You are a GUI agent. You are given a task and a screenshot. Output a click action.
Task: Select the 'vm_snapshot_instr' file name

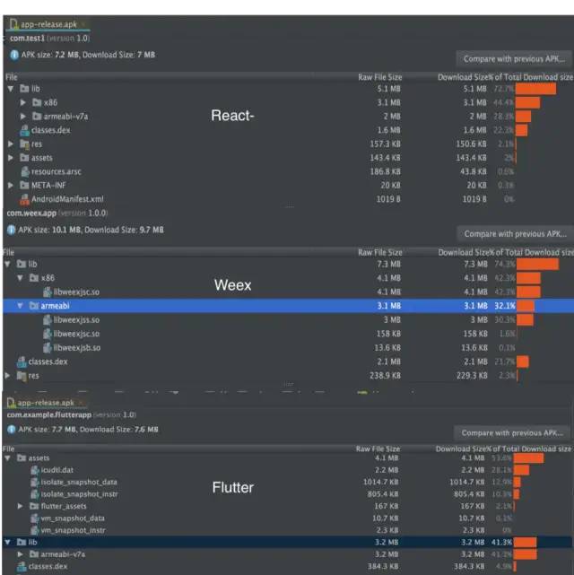click(73, 530)
